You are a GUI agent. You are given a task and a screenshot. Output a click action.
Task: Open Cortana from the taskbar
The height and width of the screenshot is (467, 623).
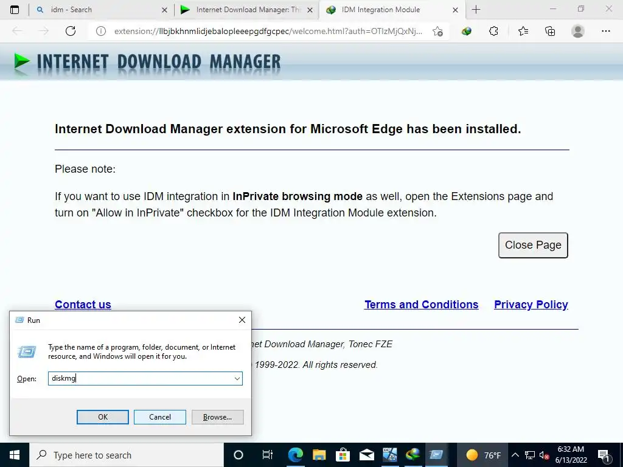(238, 455)
